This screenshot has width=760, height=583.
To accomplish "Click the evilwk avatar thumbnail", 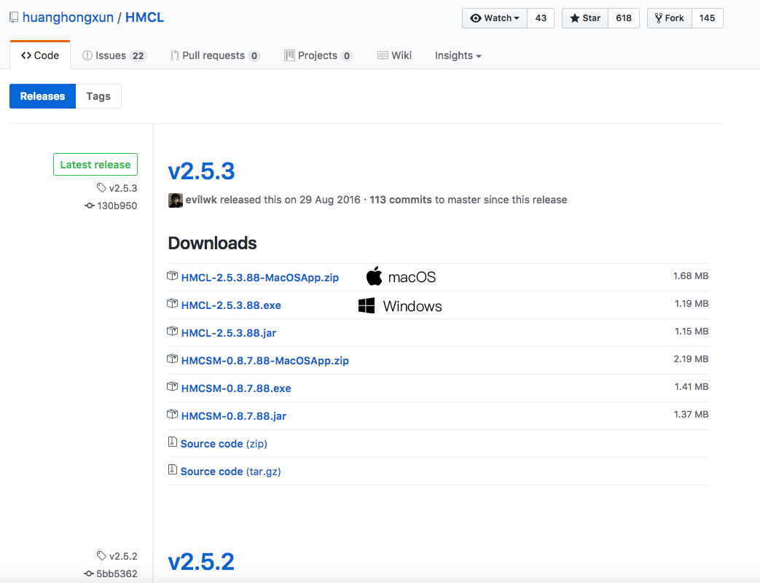I will point(175,200).
